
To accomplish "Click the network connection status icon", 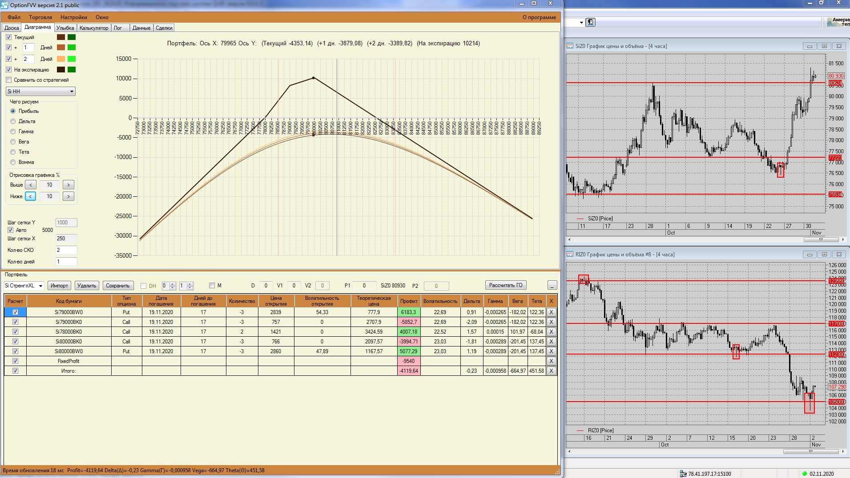I will (x=683, y=474).
